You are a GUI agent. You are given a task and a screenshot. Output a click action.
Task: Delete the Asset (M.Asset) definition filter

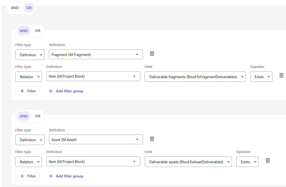(x=152, y=139)
